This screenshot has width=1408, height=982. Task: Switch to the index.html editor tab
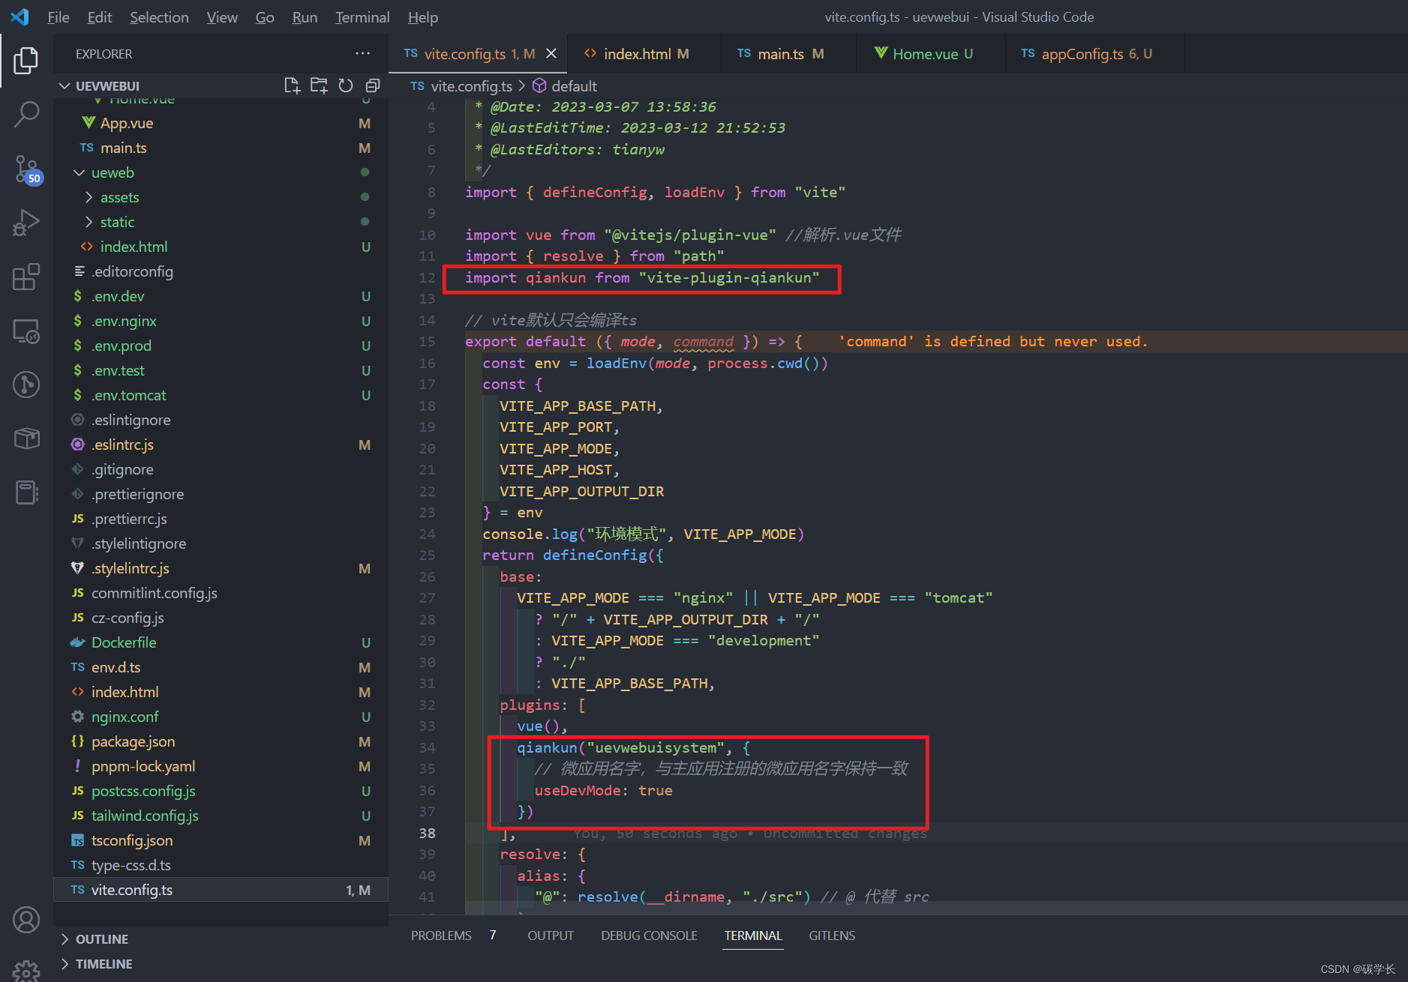click(x=644, y=54)
